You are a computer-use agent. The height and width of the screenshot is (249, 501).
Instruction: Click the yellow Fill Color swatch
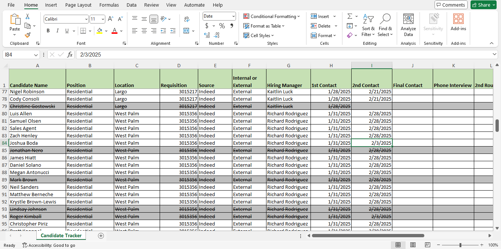99,31
